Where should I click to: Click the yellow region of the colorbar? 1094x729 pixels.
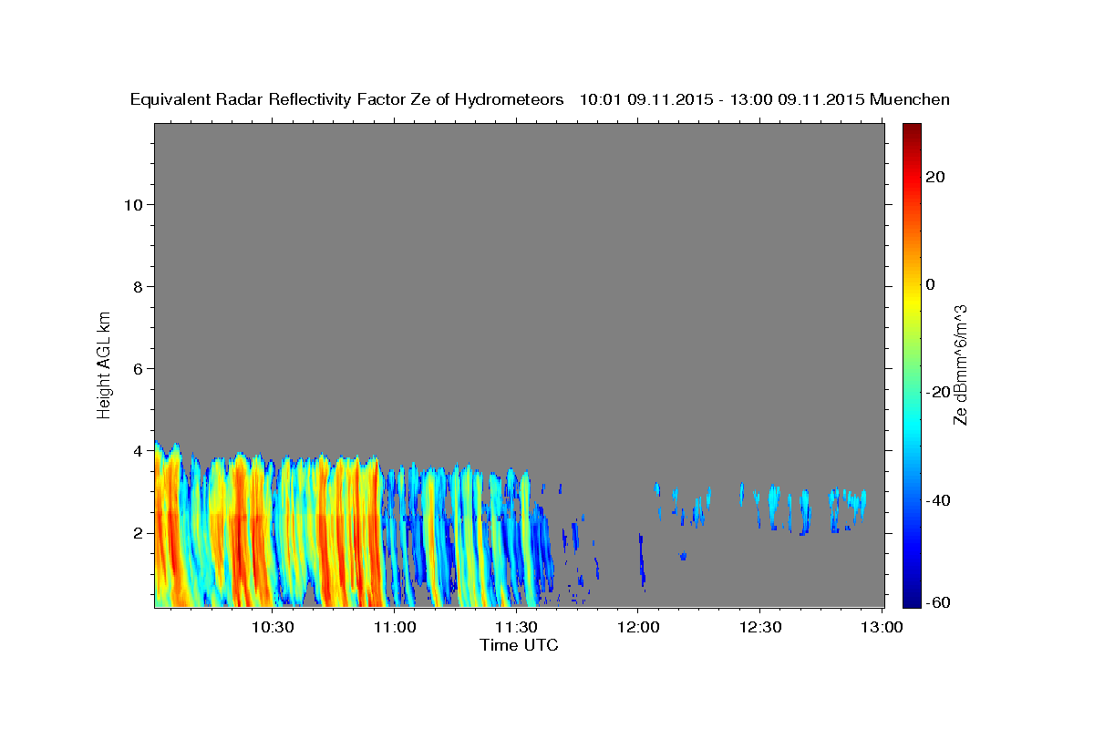click(x=911, y=301)
